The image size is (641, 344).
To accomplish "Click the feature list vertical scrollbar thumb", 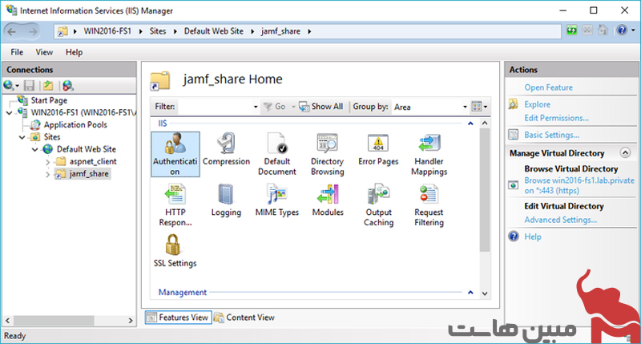I will pos(485,190).
